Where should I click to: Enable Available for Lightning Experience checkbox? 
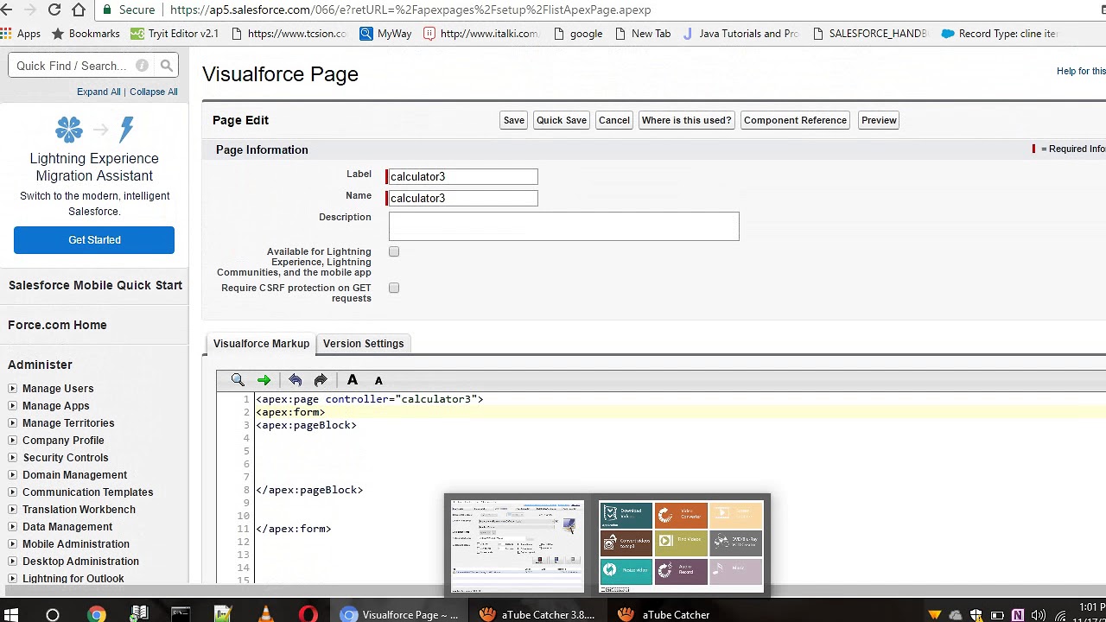tap(394, 251)
